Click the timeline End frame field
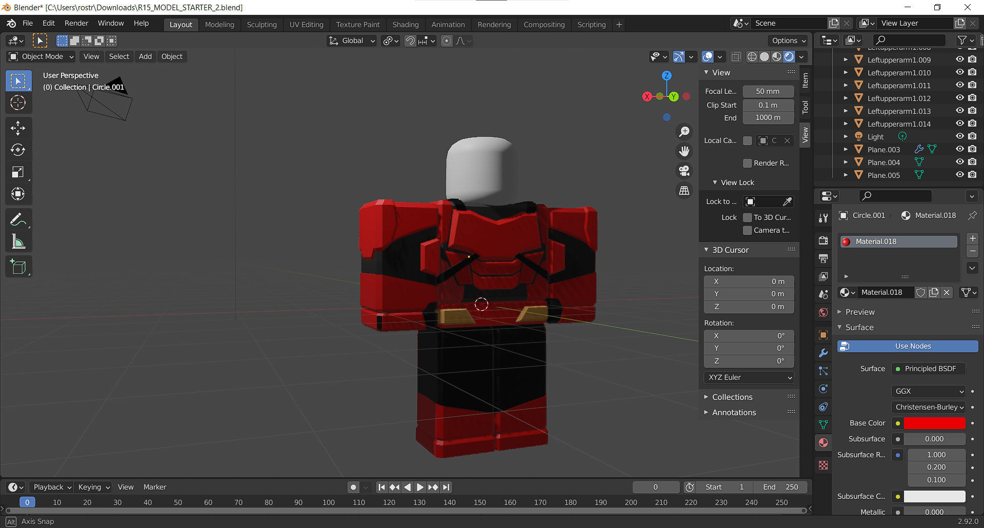Viewport: 984px width, 528px height. click(780, 487)
